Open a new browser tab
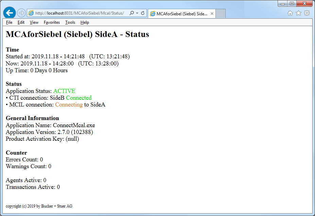The width and height of the screenshot is (315, 216). 221,14
